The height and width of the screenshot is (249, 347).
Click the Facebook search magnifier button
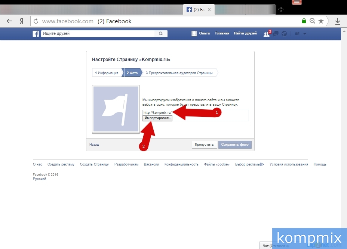[161, 33]
